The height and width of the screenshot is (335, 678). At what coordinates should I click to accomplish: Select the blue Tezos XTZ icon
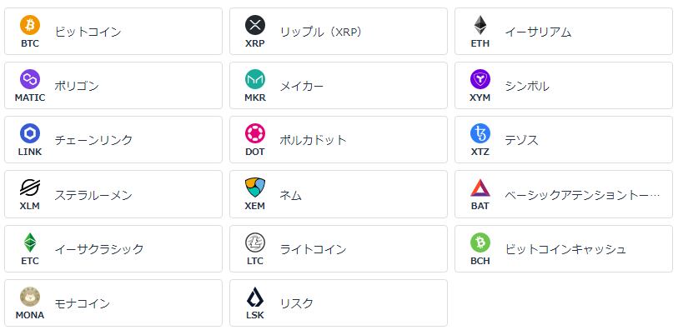pos(480,133)
